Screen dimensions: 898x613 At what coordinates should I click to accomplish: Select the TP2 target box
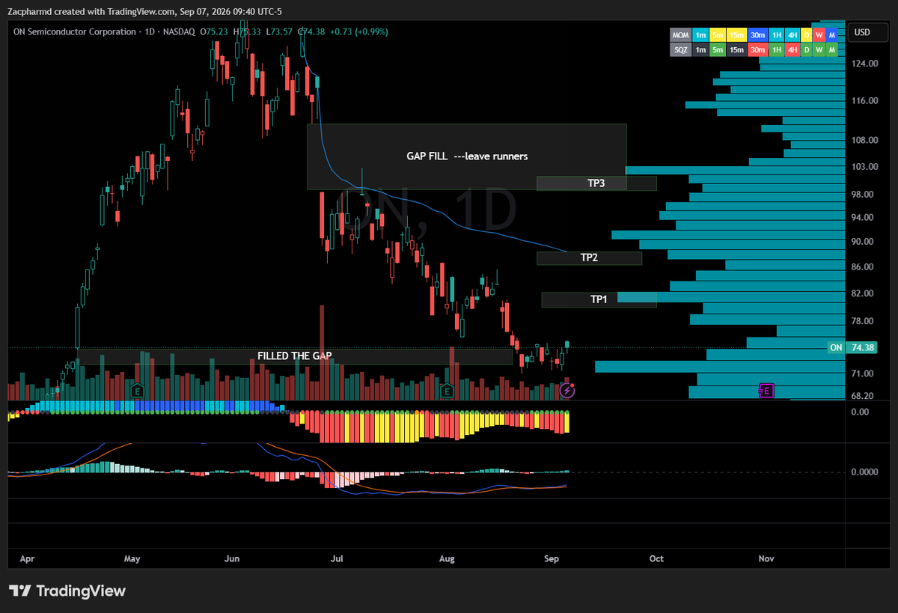click(589, 257)
